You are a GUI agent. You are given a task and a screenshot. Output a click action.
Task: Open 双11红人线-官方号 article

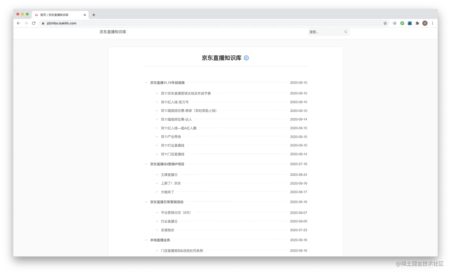pyautogui.click(x=175, y=102)
